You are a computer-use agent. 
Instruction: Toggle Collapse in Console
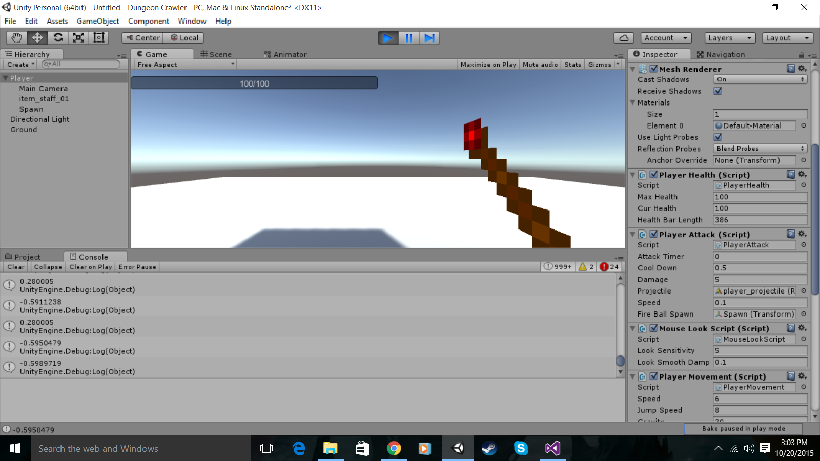(48, 267)
